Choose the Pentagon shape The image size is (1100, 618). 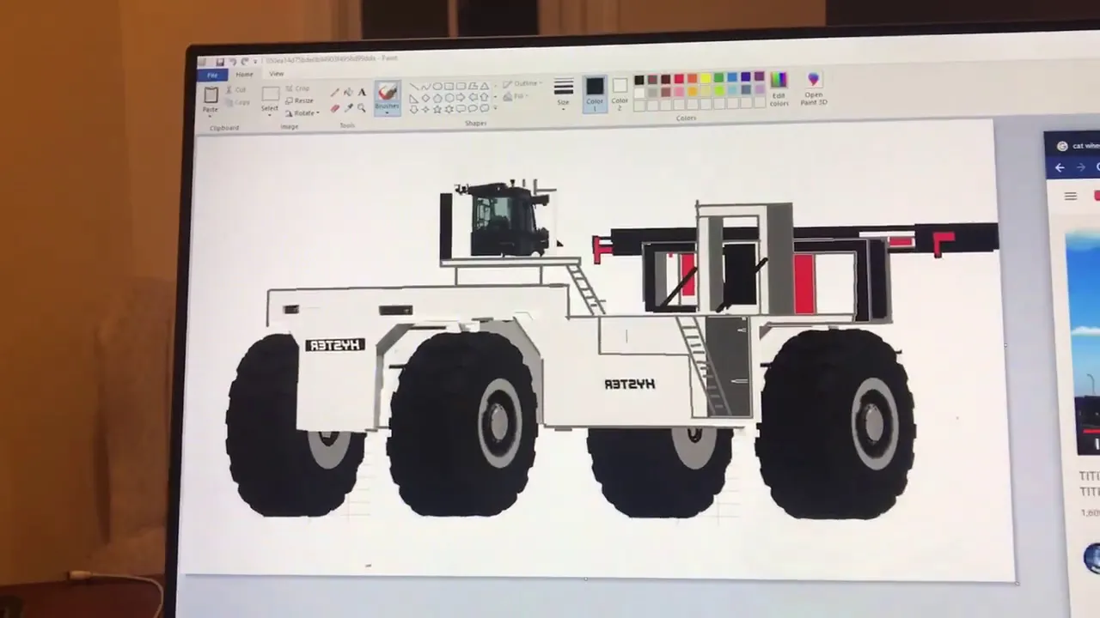point(437,98)
